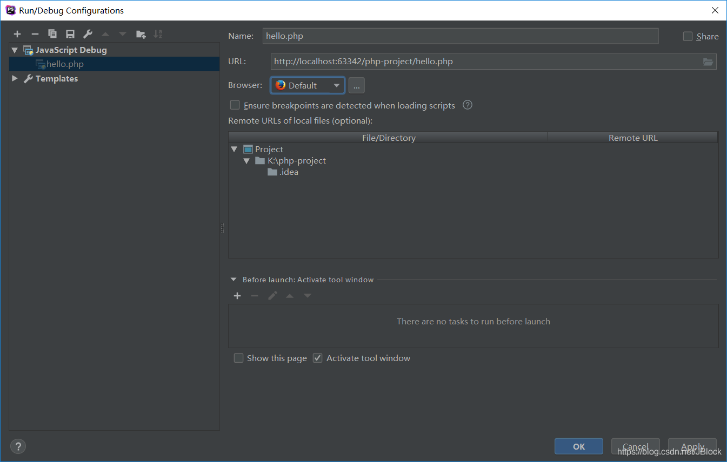The height and width of the screenshot is (462, 727).
Task: Click the JavaScript Debug label
Action: point(71,50)
